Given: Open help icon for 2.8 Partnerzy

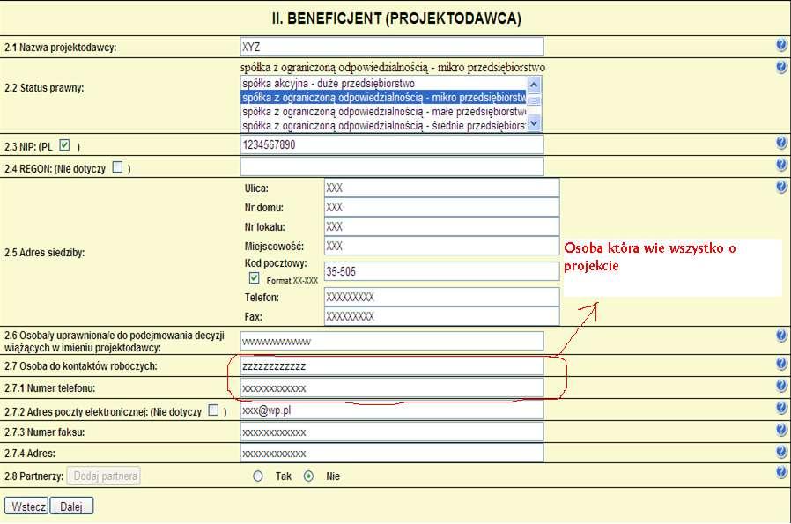Looking at the screenshot, I should click(781, 472).
